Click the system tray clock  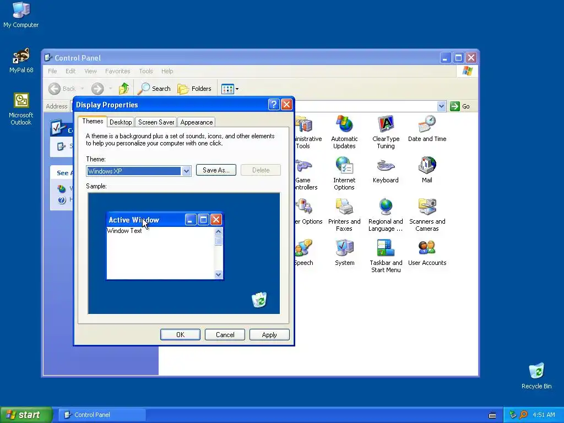pyautogui.click(x=544, y=415)
